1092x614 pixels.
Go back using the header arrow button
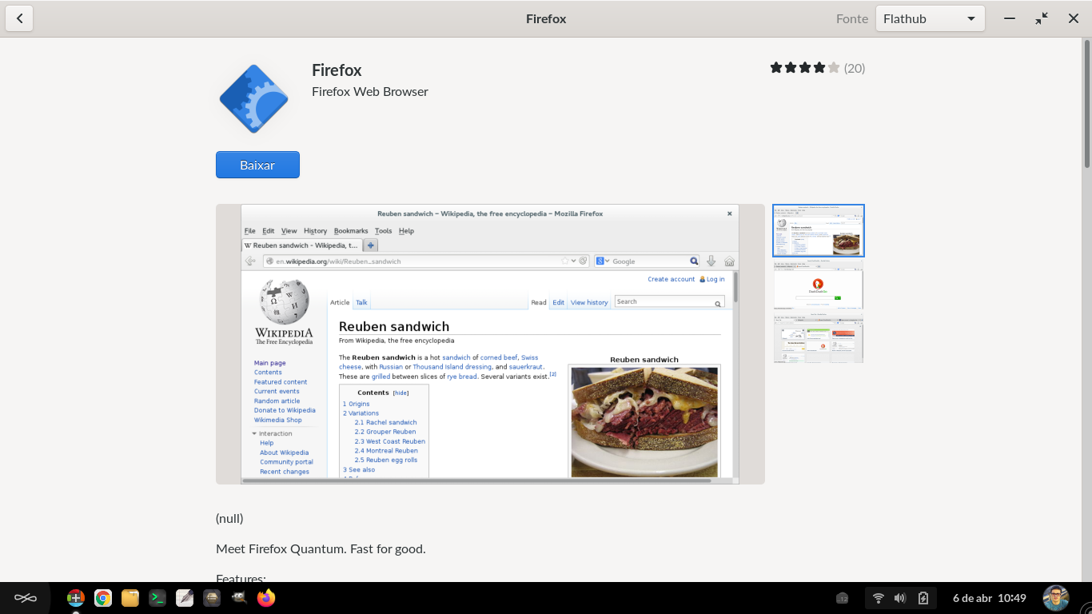[x=19, y=18]
